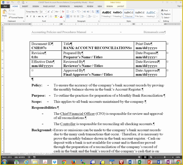183x165 pixels.
Task: Open the REFERENCES ribbon tab
Action: [x=65, y=6]
